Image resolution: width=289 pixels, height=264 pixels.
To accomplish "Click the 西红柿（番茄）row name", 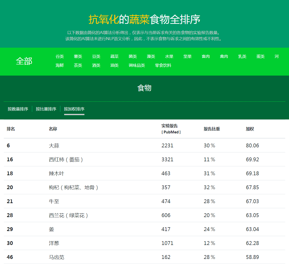I will pyautogui.click(x=66, y=160).
